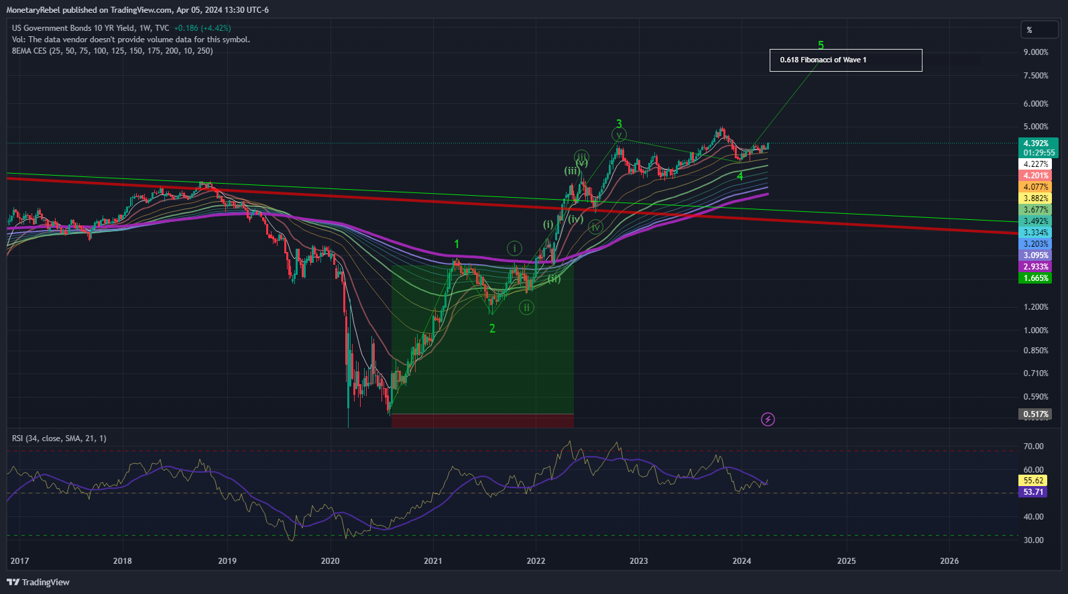The height and width of the screenshot is (594, 1068).
Task: Select the red stop-loss zone rectangle
Action: click(482, 420)
